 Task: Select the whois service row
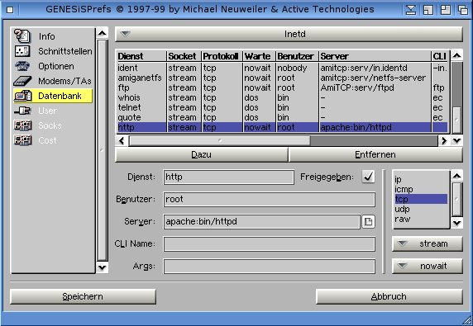point(282,98)
